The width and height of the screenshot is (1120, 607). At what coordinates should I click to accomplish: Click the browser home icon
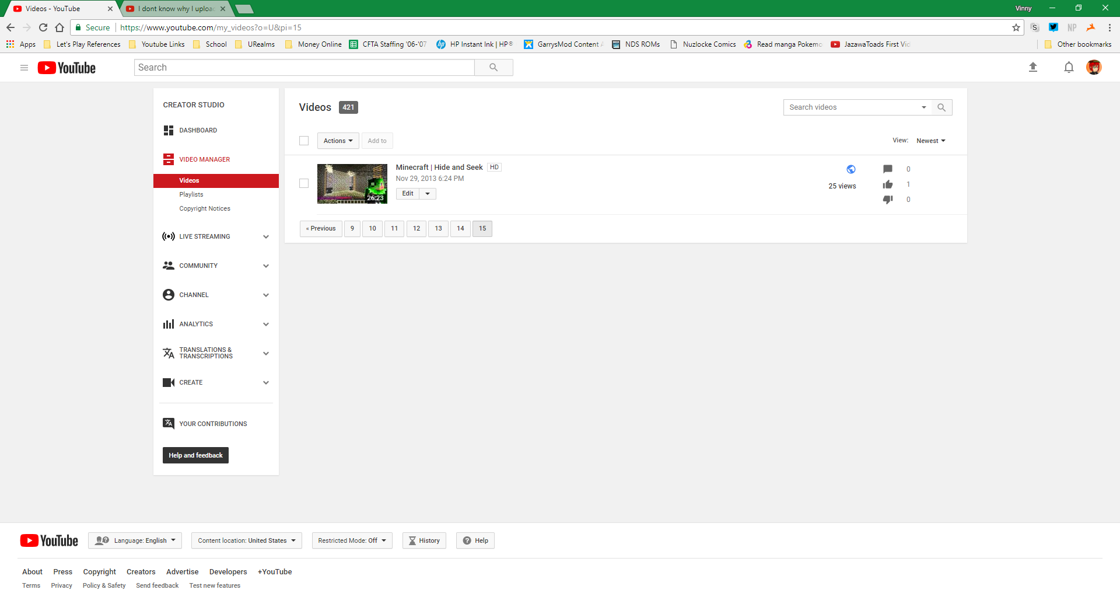tap(60, 27)
